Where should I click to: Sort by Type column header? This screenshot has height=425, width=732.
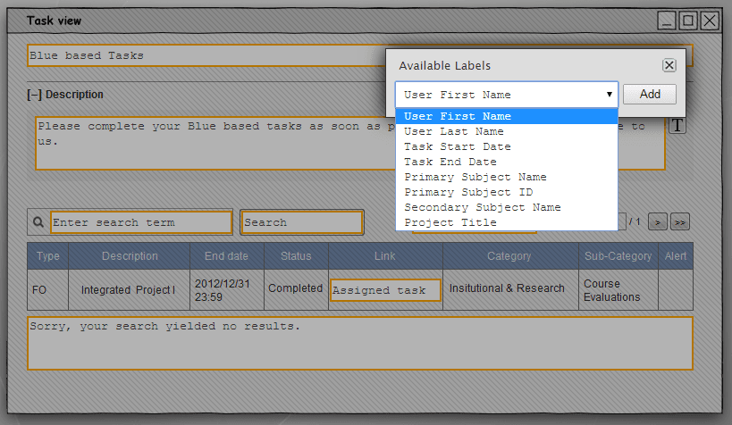[47, 256]
